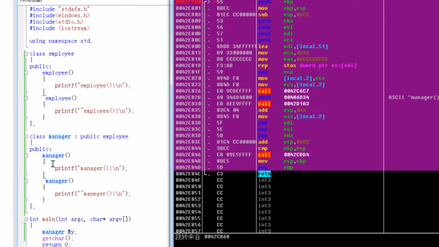Click the call target 0042CDD4

point(296,155)
